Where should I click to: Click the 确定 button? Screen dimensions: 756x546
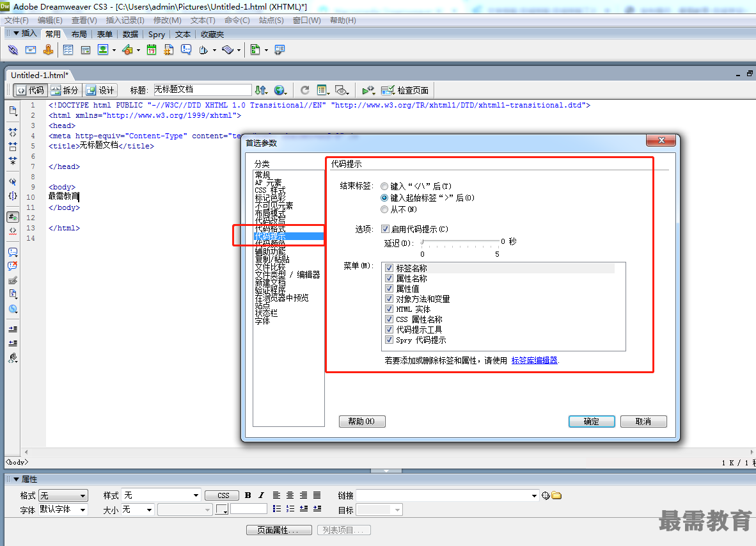[x=592, y=421]
